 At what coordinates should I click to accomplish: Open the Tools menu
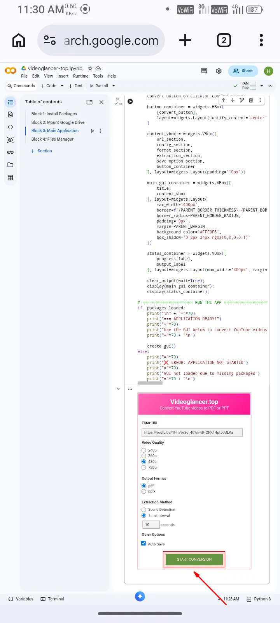click(98, 76)
